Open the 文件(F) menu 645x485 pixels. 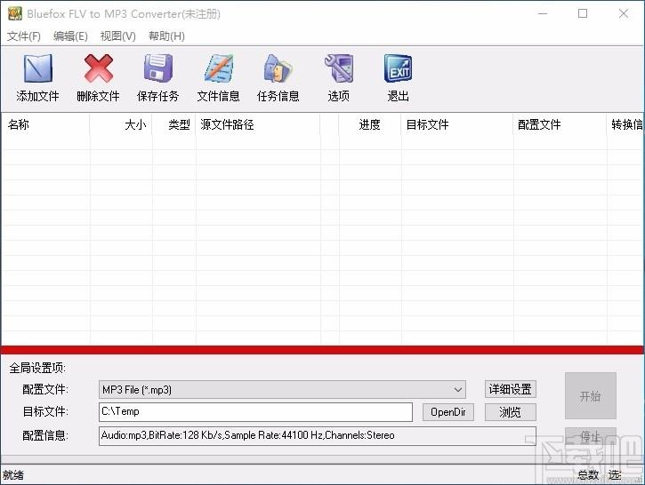pos(24,36)
